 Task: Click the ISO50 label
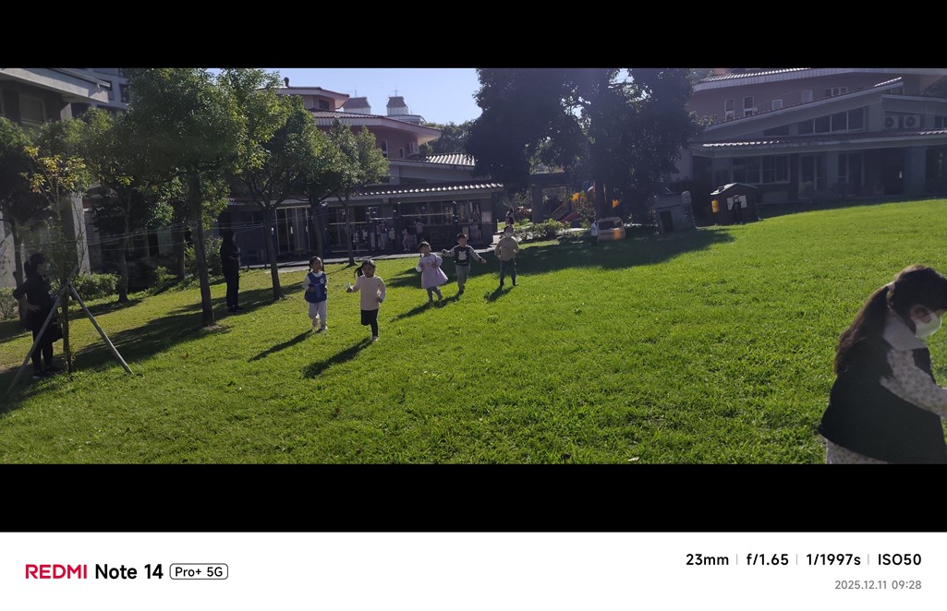point(899,559)
